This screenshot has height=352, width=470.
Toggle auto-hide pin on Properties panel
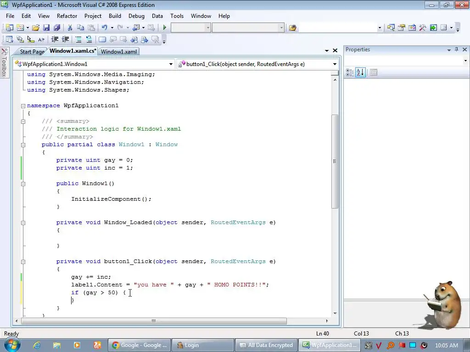point(457,49)
